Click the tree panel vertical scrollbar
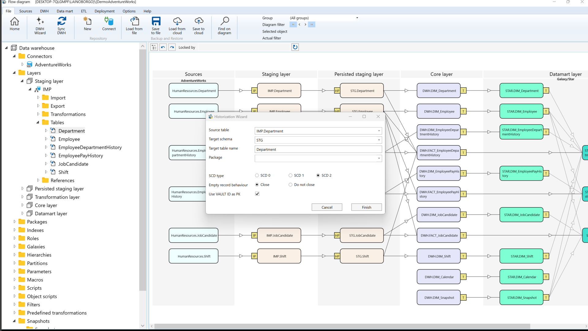 (x=143, y=170)
